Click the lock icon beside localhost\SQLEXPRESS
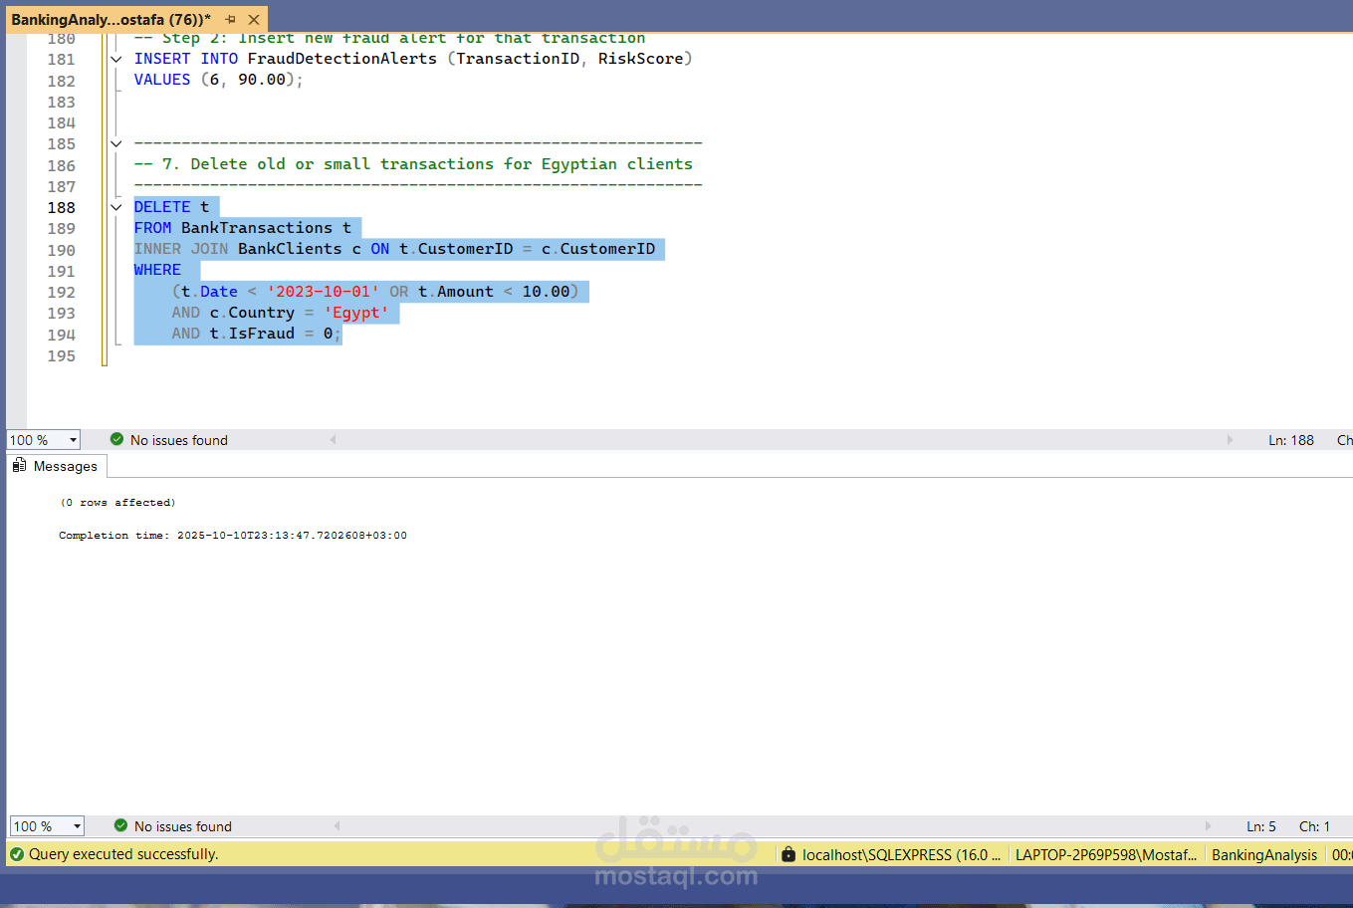Image resolution: width=1353 pixels, height=908 pixels. point(789,854)
